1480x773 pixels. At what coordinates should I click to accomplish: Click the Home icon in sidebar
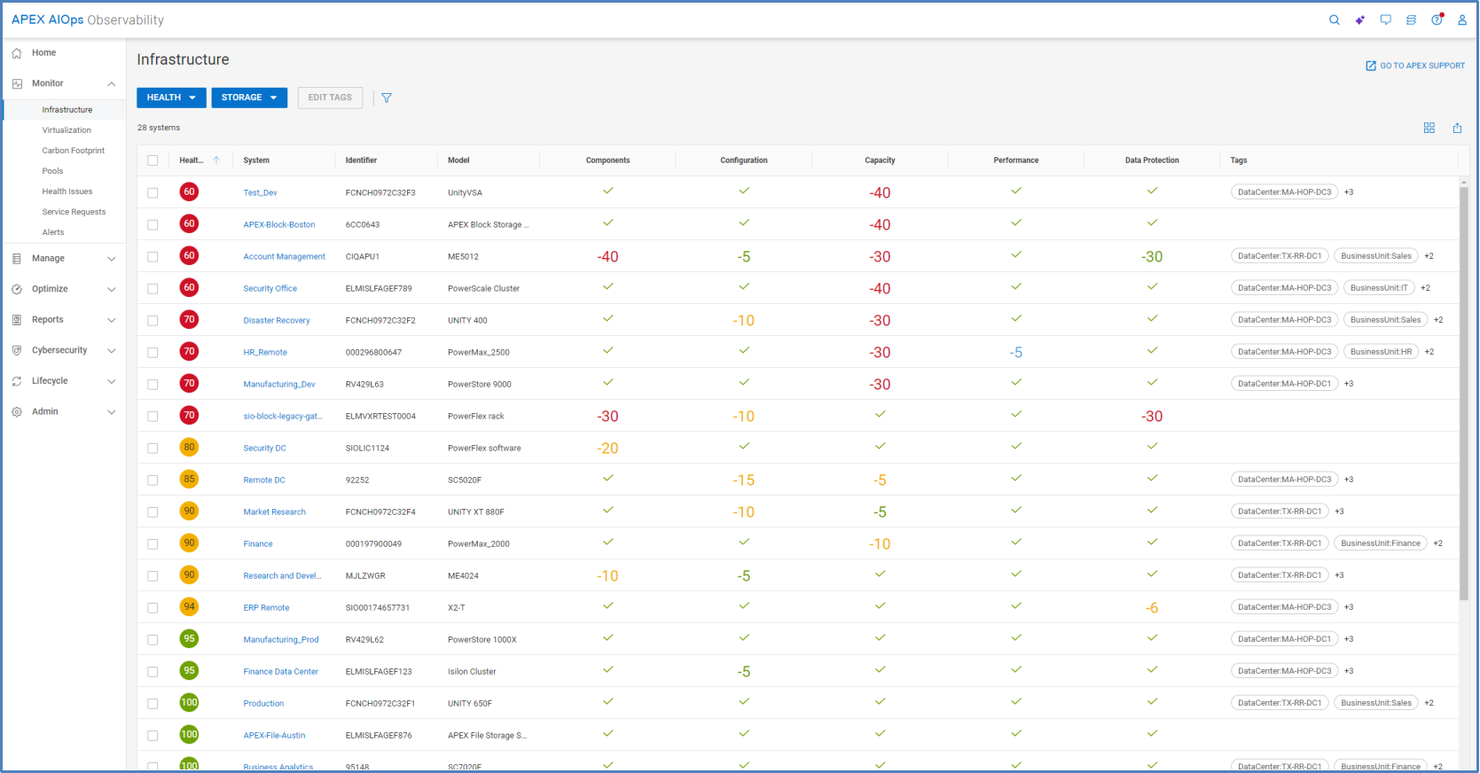point(17,53)
